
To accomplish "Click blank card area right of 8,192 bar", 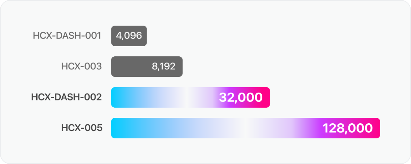I will pyautogui.click(x=291, y=67).
